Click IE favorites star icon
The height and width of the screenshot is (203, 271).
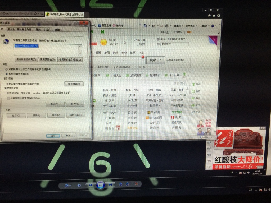click(214, 16)
